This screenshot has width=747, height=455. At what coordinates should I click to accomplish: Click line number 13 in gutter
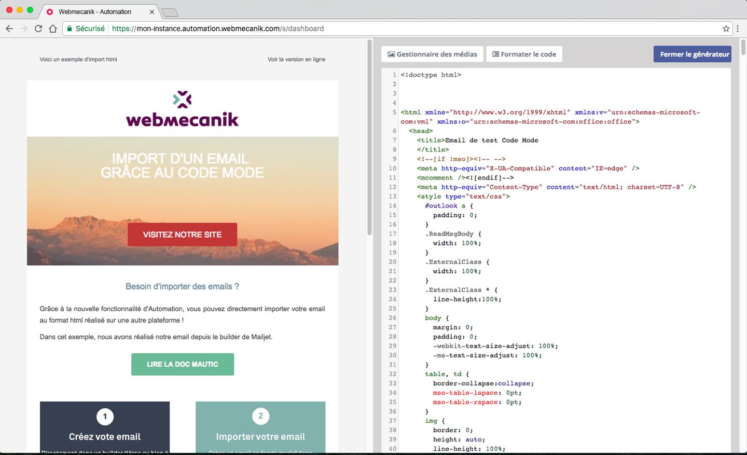392,196
